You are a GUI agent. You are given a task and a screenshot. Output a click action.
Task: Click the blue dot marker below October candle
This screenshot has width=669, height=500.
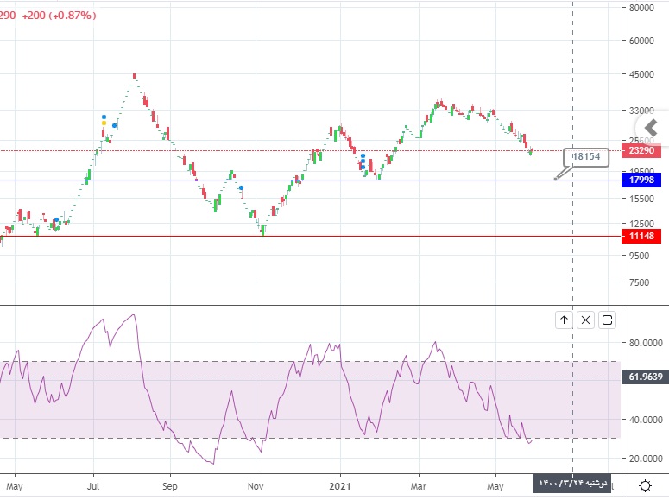[241, 188]
